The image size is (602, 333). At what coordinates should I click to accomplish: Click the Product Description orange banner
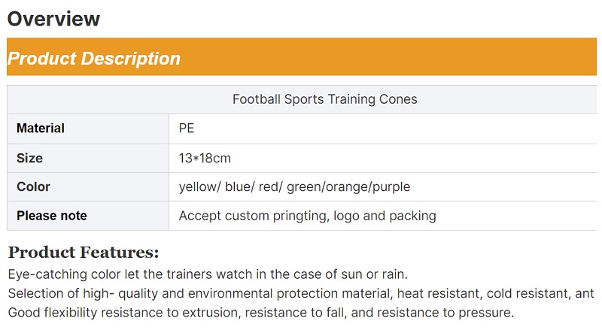tap(302, 57)
